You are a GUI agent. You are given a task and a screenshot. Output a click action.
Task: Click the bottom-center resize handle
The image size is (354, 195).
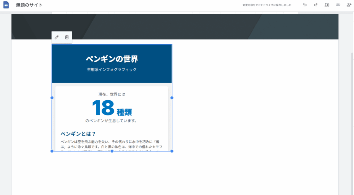pyautogui.click(x=112, y=151)
